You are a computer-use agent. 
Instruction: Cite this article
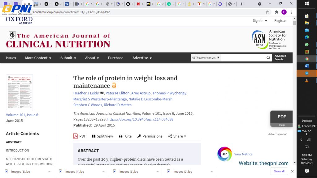tap(125, 136)
